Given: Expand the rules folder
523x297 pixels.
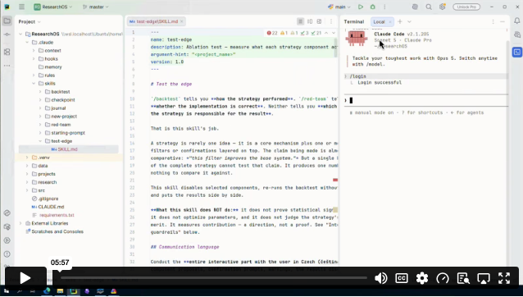Looking at the screenshot, I should (x=34, y=75).
